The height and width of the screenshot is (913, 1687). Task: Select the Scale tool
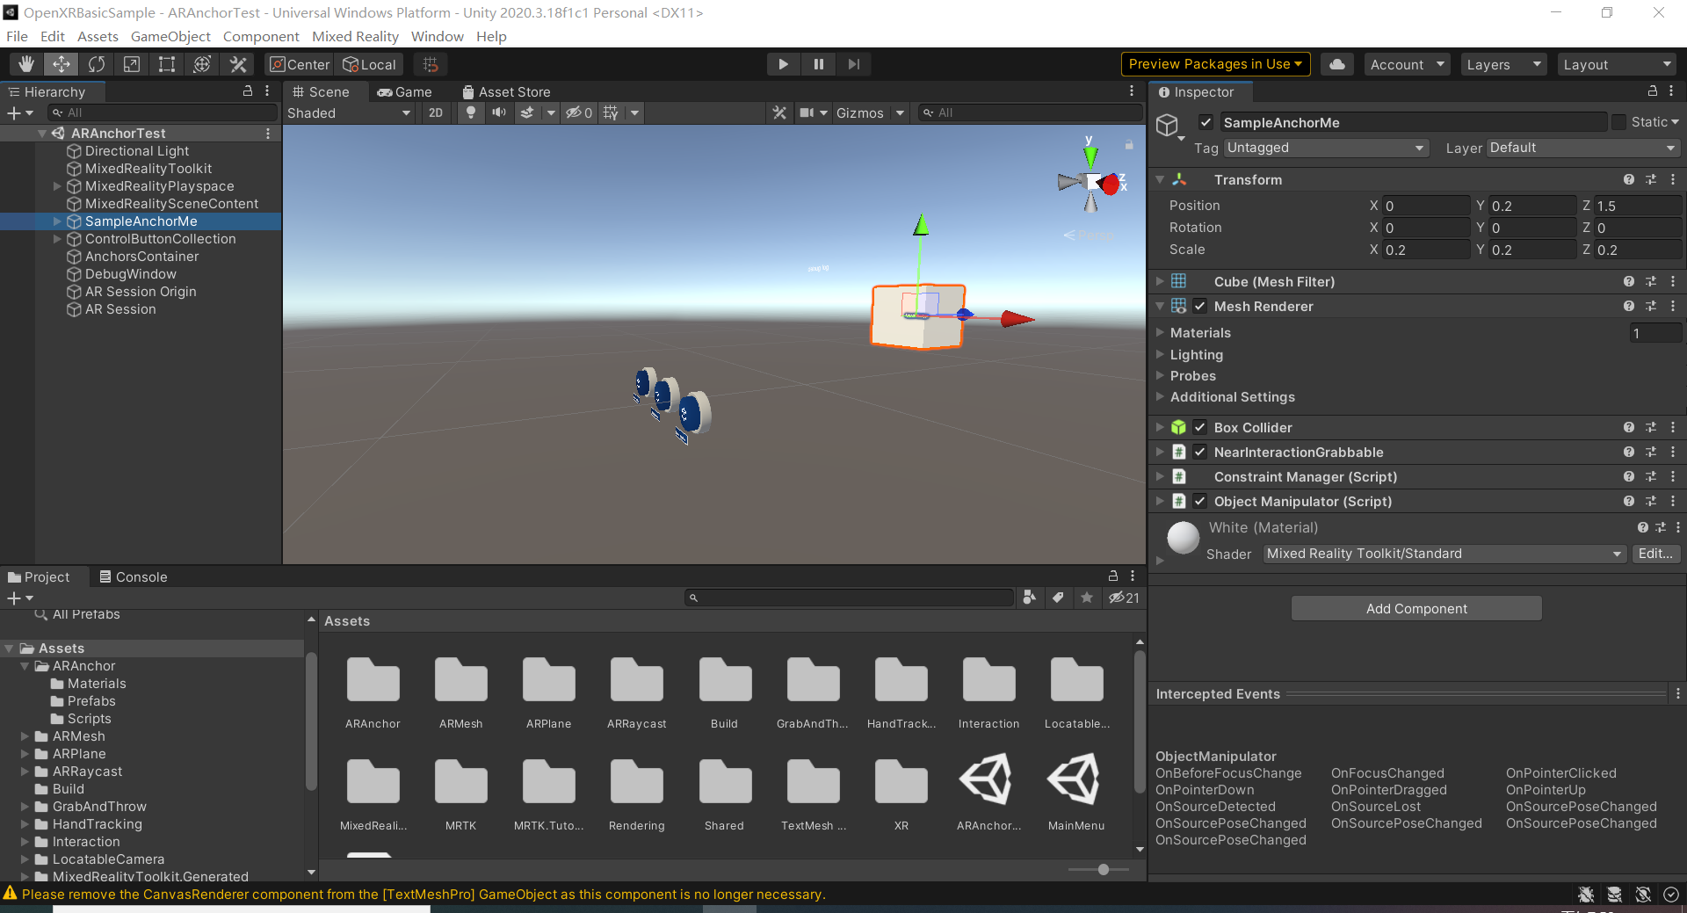pyautogui.click(x=132, y=64)
